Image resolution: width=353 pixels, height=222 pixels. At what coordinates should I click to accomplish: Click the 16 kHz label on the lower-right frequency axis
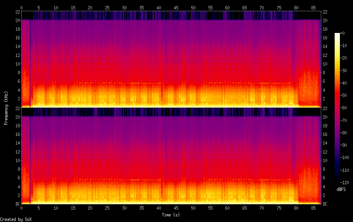pos(325,134)
